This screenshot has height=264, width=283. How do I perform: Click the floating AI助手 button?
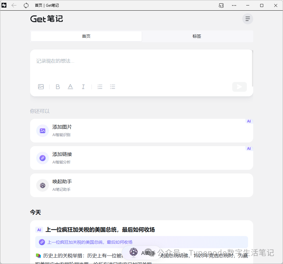pos(142,253)
